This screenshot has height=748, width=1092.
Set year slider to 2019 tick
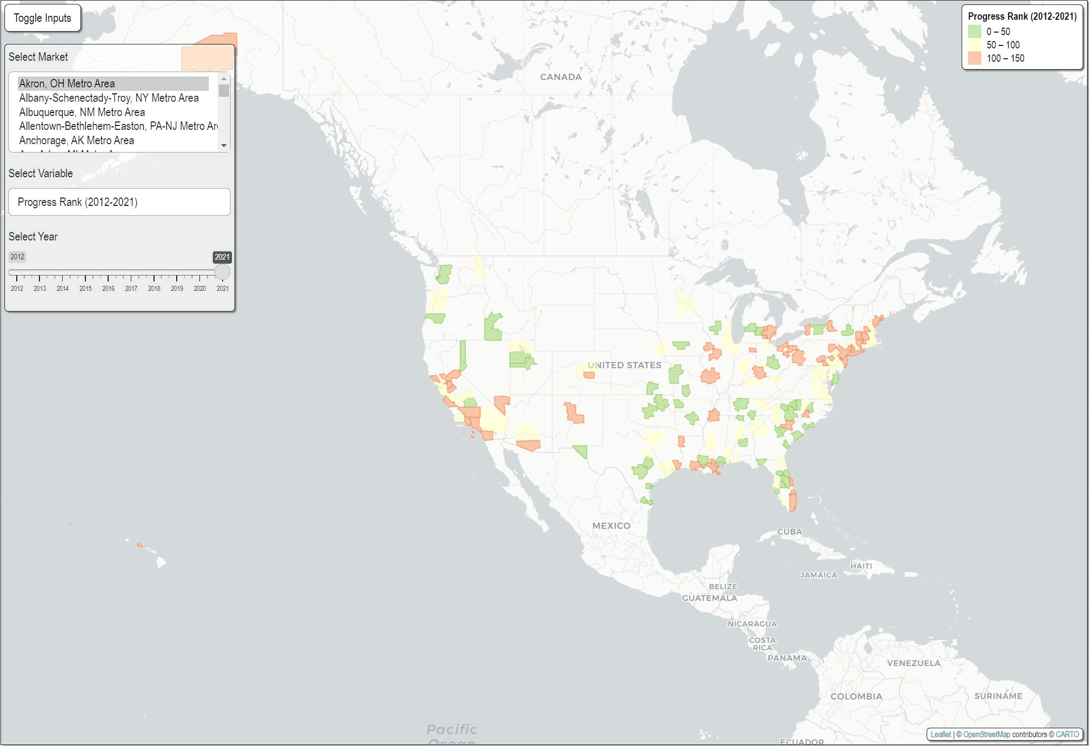[177, 273]
